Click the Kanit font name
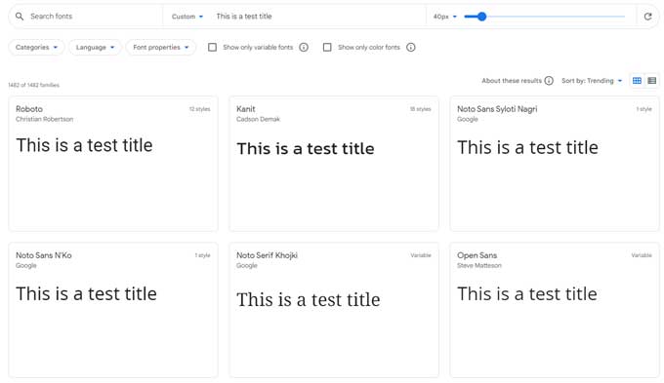This screenshot has width=664, height=383. 246,109
